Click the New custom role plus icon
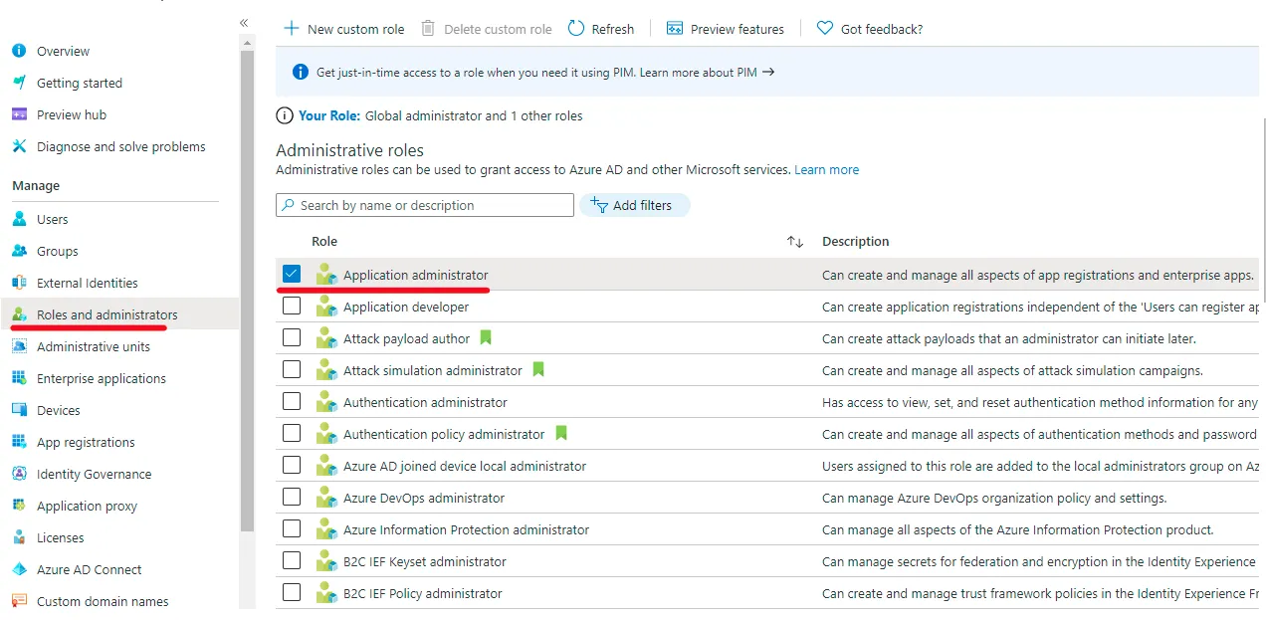The width and height of the screenshot is (1266, 620). point(291,29)
